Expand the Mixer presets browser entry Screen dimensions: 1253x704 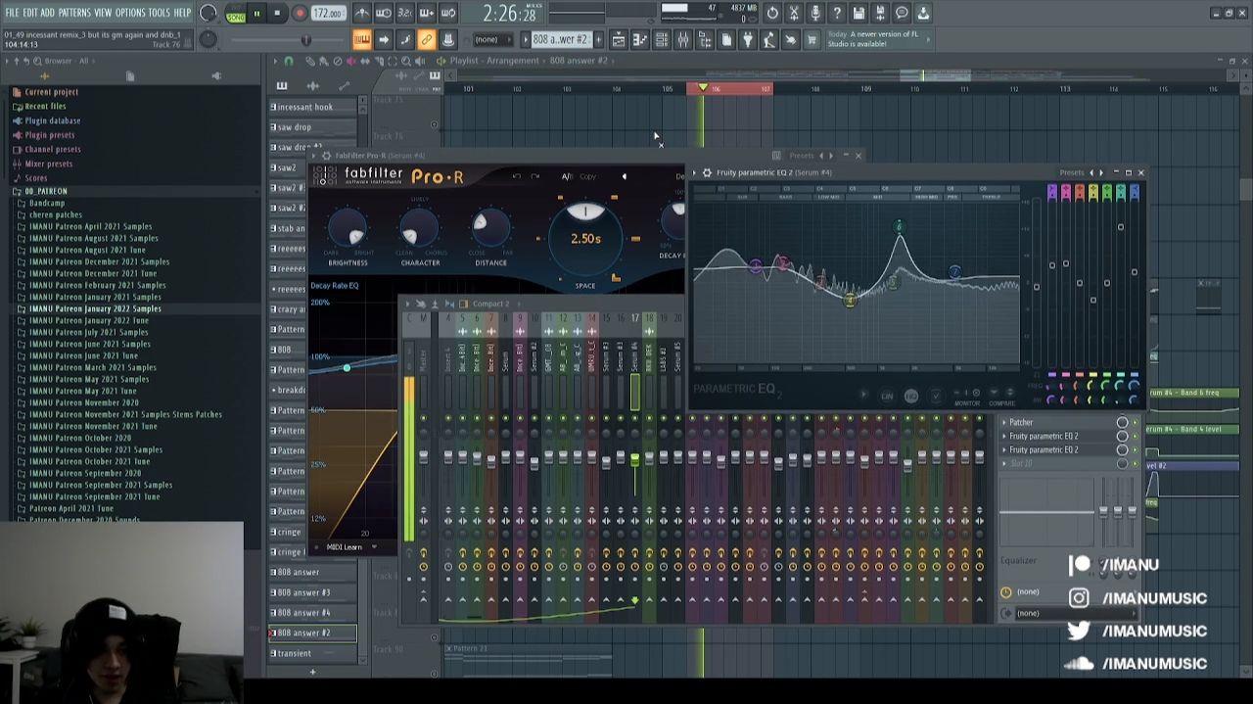click(x=48, y=164)
